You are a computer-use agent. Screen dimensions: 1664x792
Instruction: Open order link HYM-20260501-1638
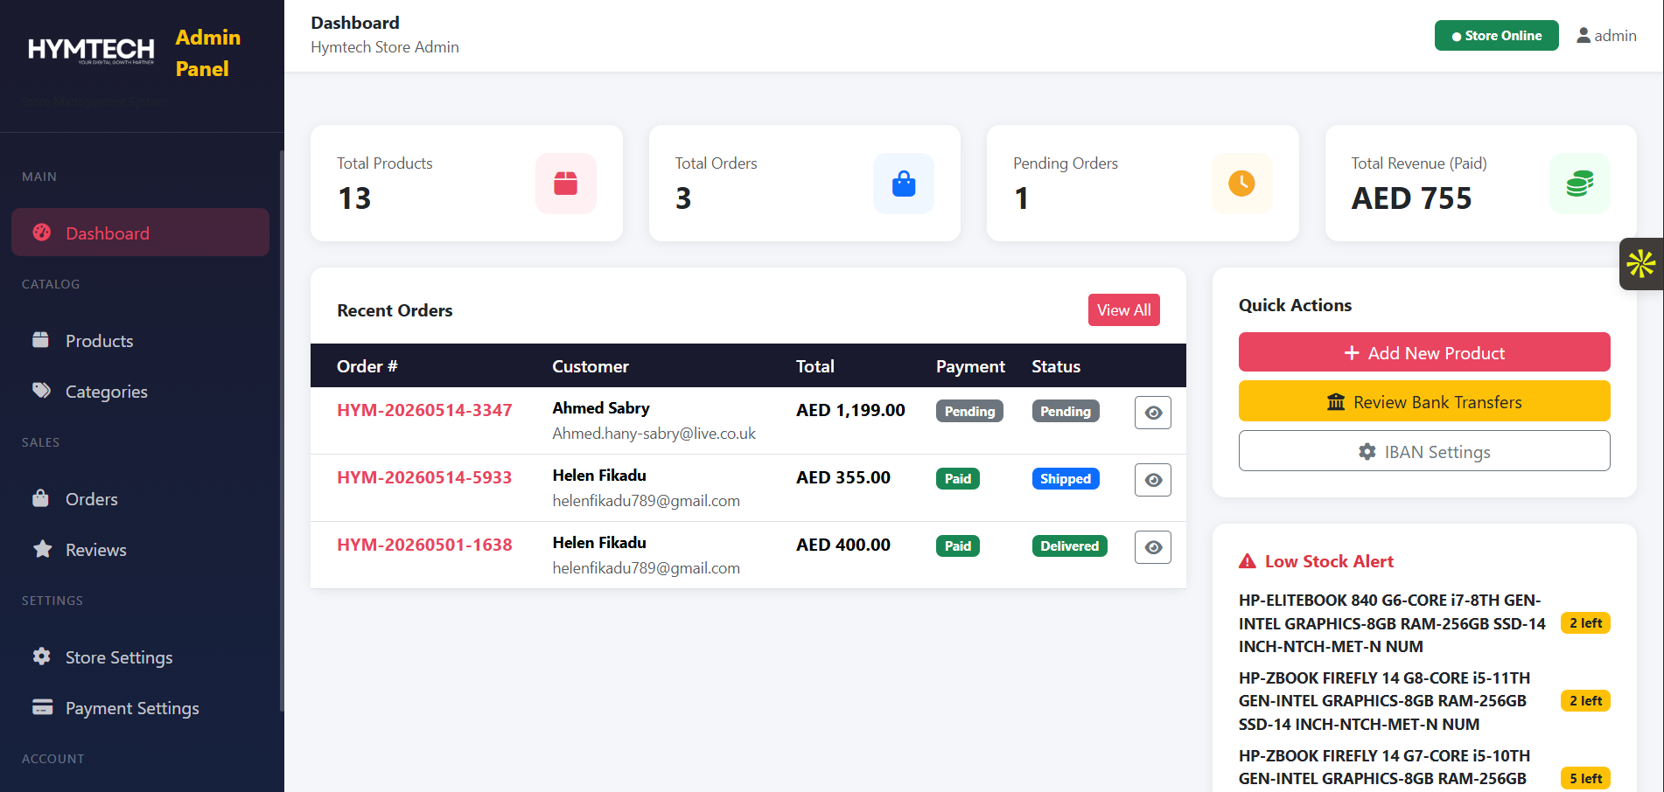coord(424,545)
